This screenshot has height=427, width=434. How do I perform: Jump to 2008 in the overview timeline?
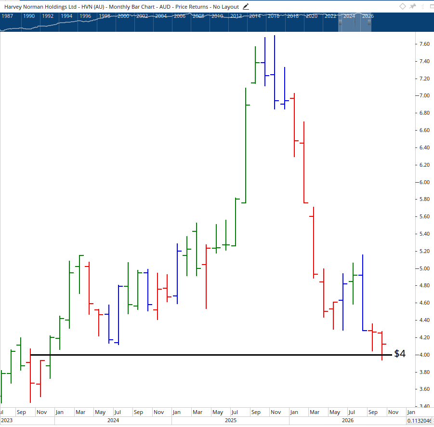click(x=198, y=16)
